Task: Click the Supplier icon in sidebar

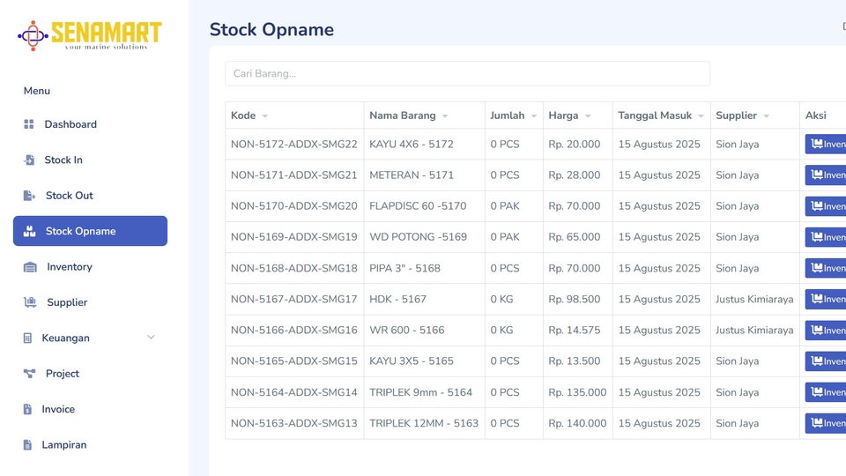Action: tap(30, 302)
